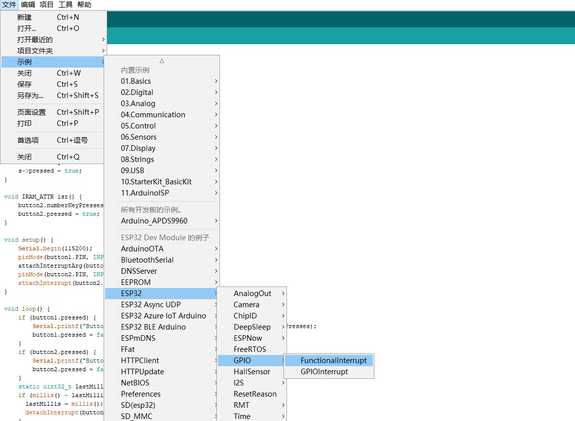Expand the 02.Digital examples submenu
The image size is (575, 421).
tap(162, 92)
